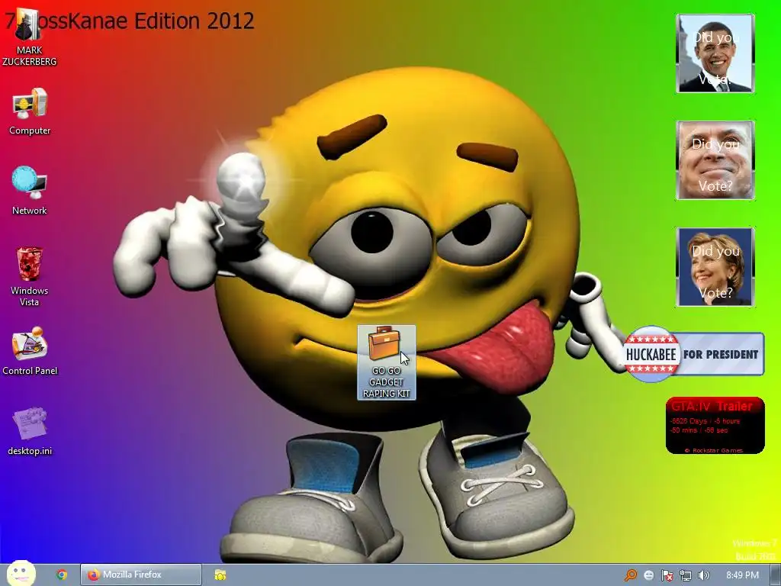Click the orange briefcase desktop icon
Viewport: 781px width, 586px height.
[386, 362]
